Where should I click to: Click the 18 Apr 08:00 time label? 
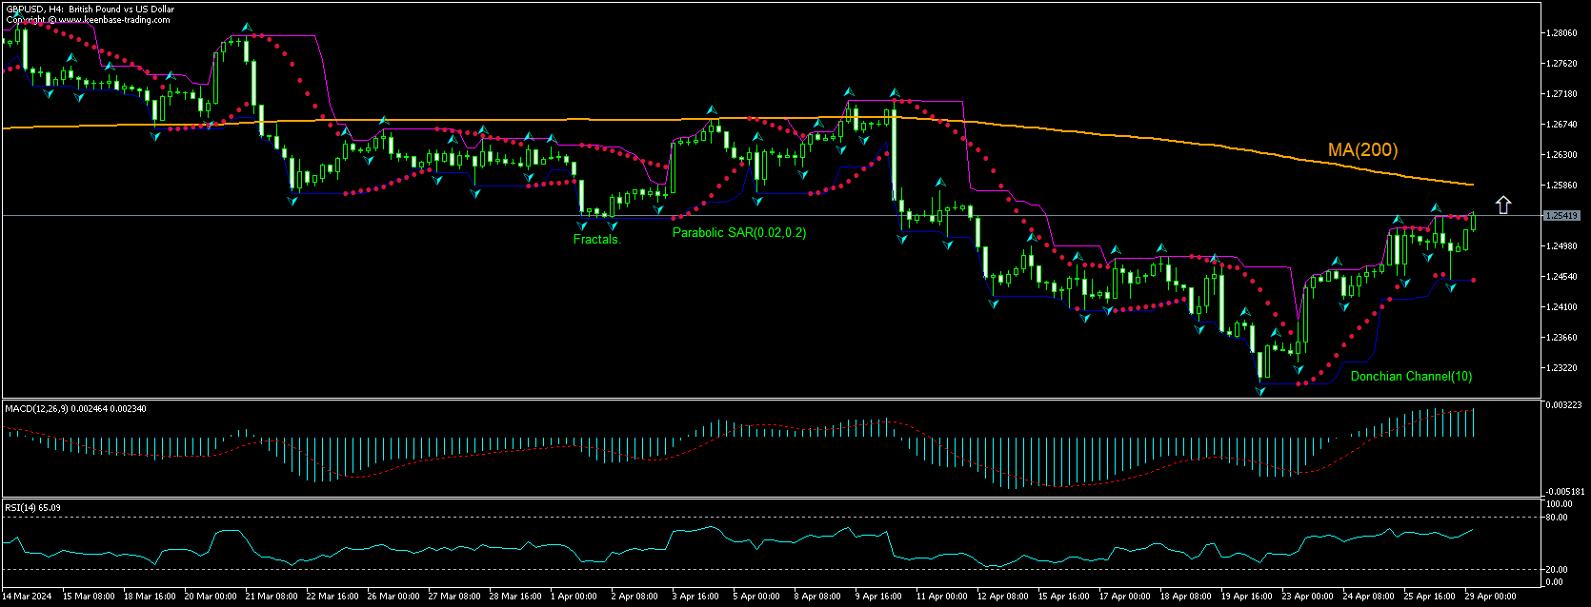click(1186, 597)
